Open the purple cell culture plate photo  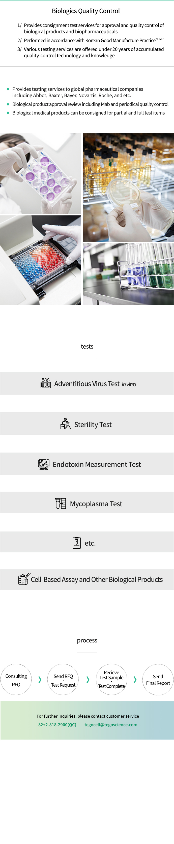[41, 173]
